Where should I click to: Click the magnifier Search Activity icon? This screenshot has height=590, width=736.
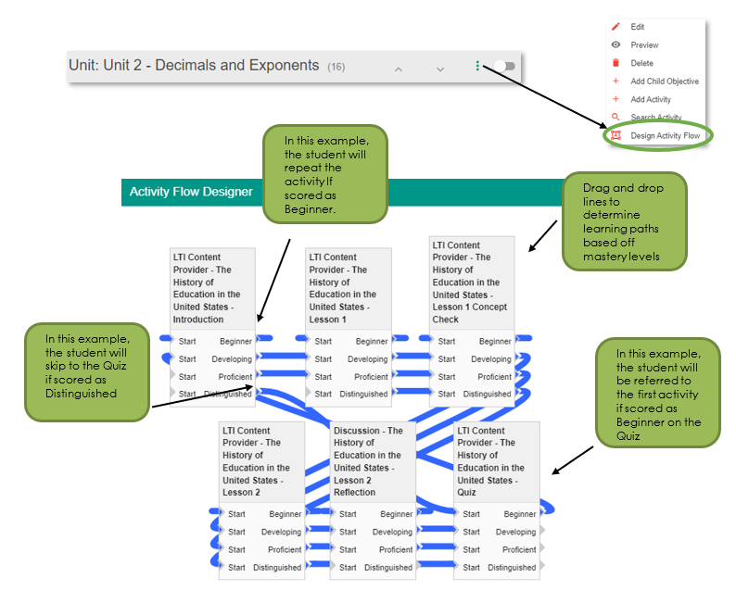tap(615, 117)
